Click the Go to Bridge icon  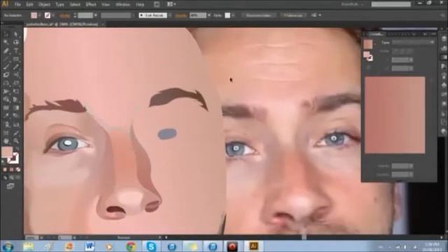point(157,4)
